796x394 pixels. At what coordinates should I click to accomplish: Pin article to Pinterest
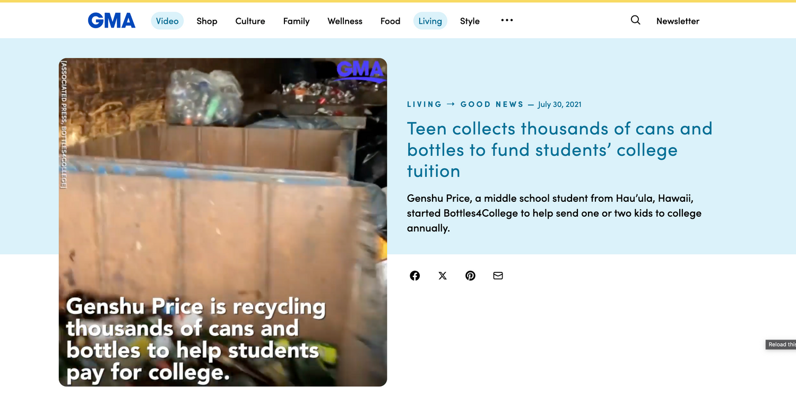pos(470,276)
